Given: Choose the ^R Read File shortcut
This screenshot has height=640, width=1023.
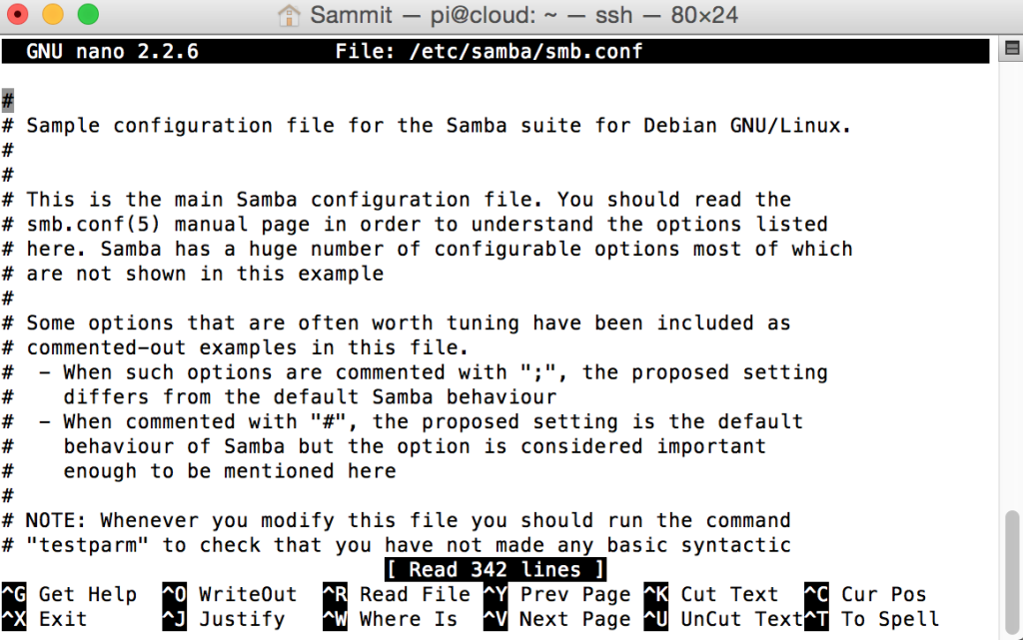Looking at the screenshot, I should (x=396, y=594).
